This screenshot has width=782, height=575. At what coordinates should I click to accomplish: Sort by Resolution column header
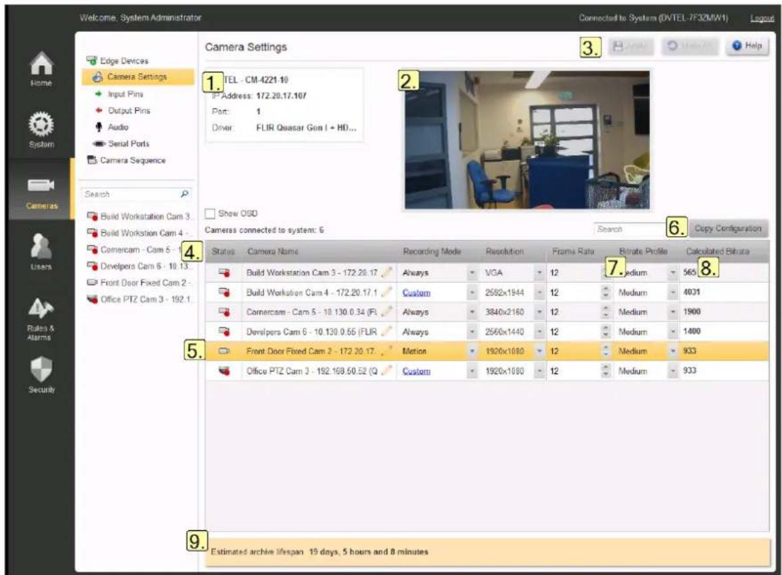point(505,251)
